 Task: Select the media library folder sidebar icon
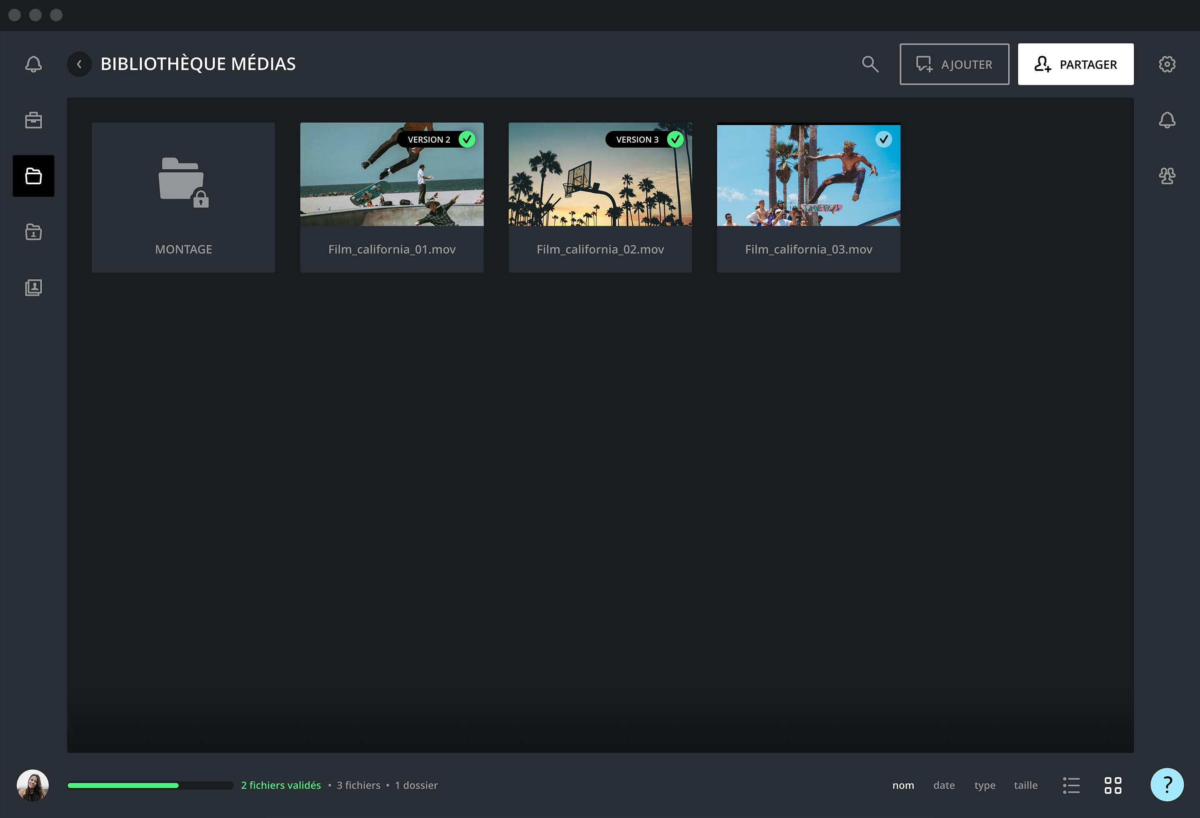click(34, 176)
